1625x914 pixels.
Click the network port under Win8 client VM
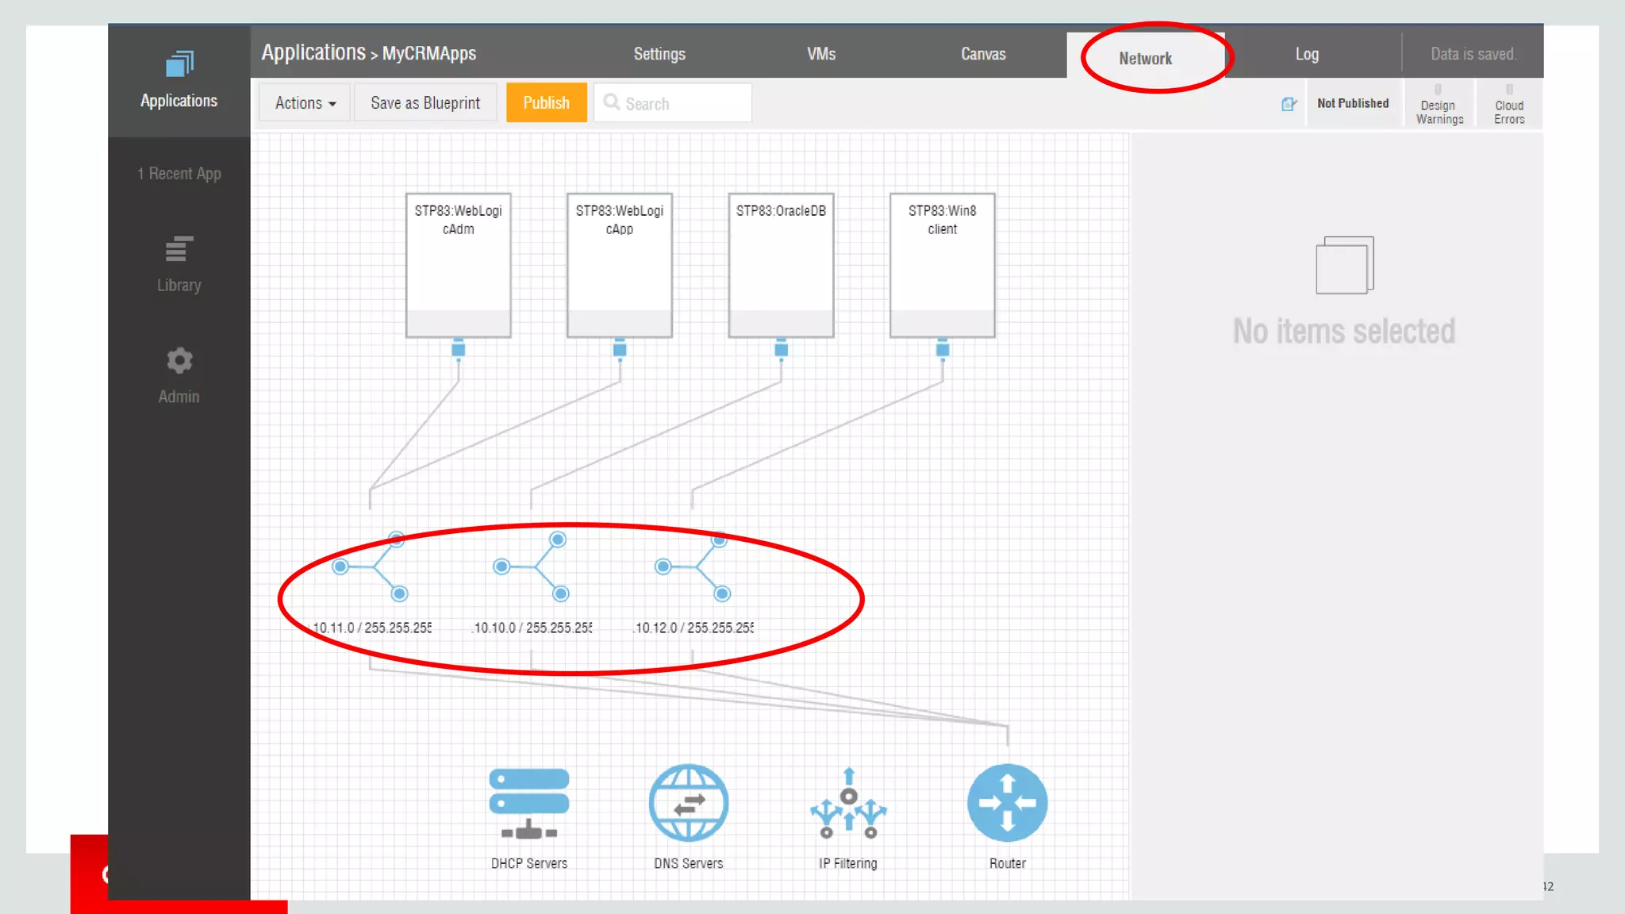pos(943,349)
